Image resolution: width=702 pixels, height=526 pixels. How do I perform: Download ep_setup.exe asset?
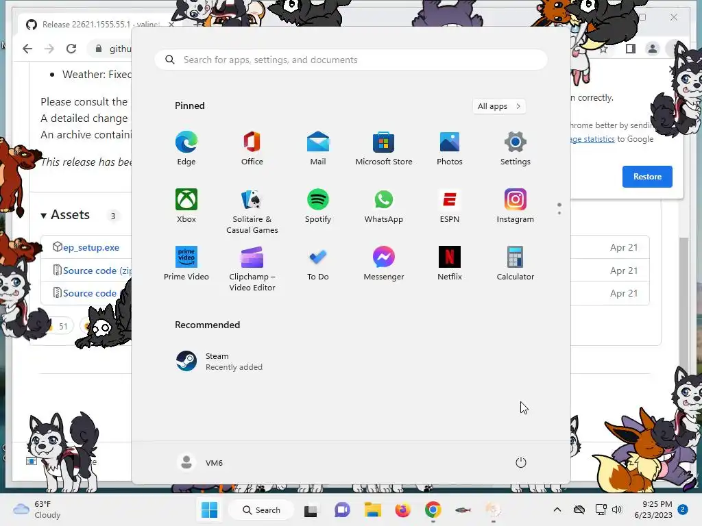tap(91, 247)
